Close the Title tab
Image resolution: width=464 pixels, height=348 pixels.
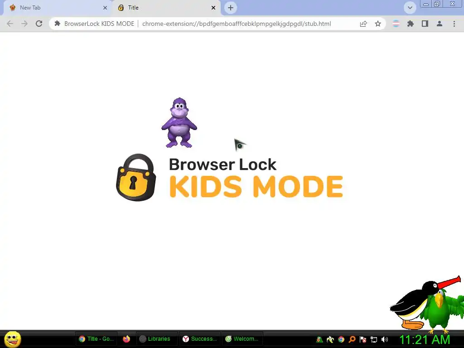tap(213, 8)
